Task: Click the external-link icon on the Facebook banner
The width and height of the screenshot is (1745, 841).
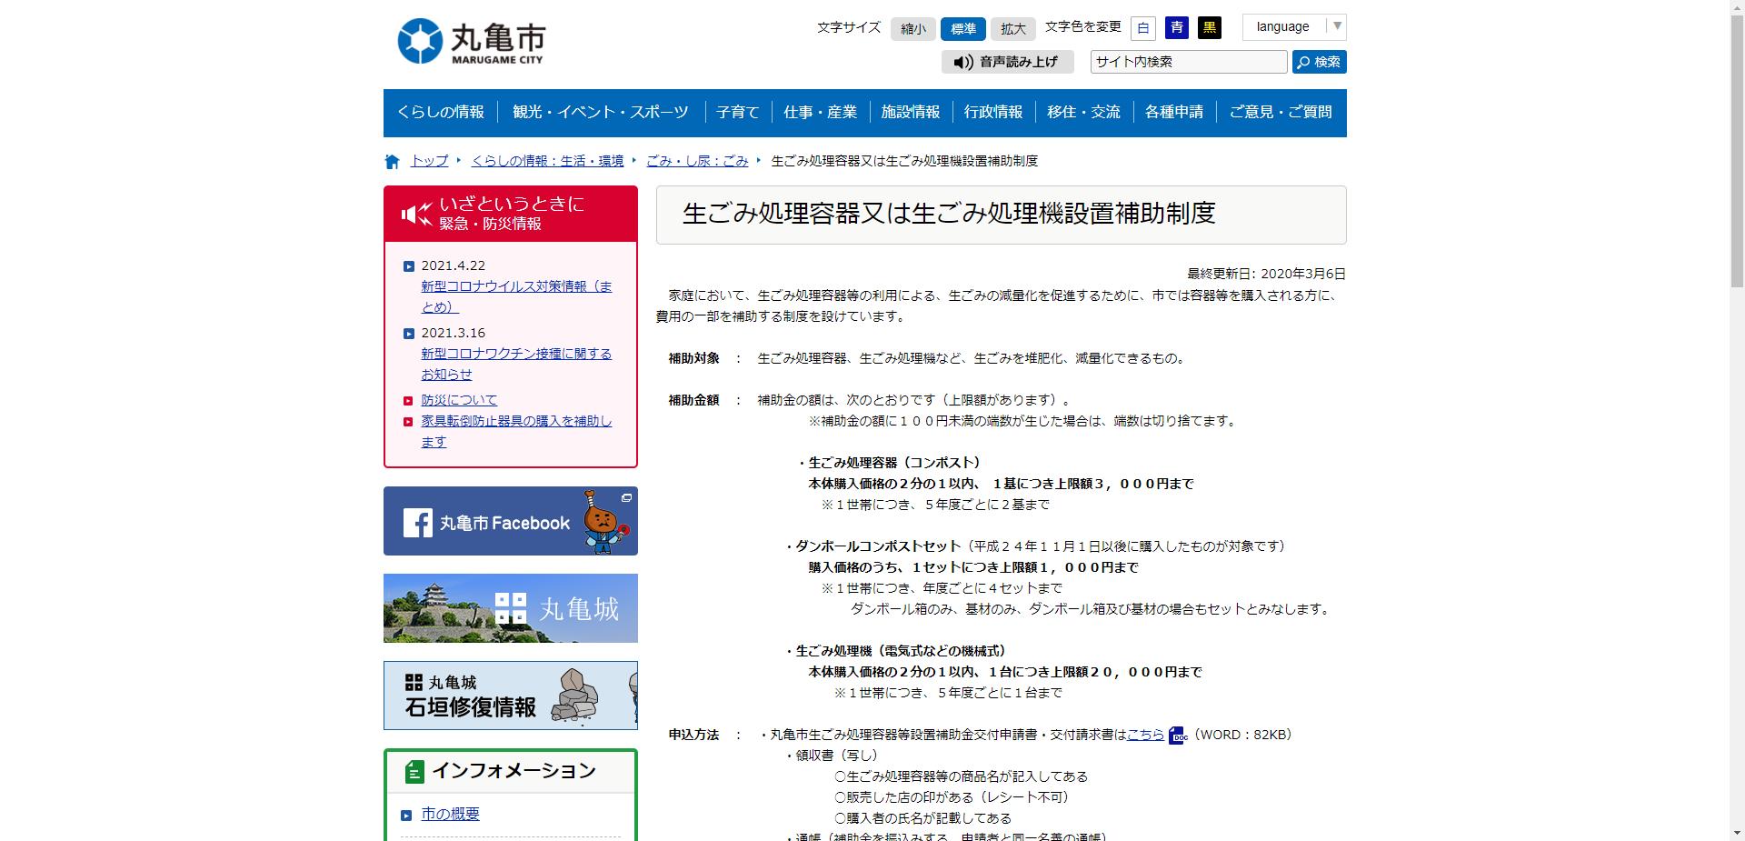Action: (x=626, y=498)
